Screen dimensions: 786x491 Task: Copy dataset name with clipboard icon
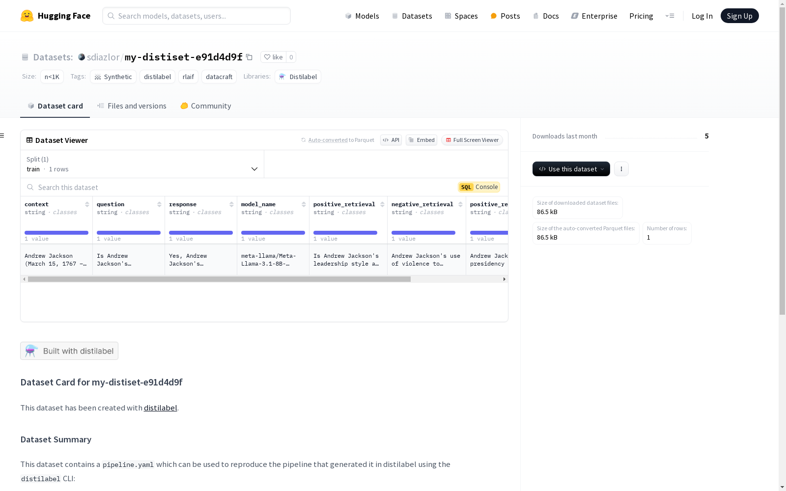coord(249,57)
